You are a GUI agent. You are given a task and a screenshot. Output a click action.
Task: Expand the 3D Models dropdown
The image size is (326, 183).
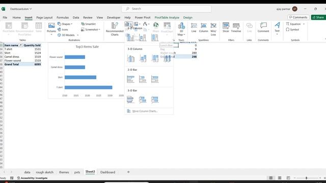(78, 35)
